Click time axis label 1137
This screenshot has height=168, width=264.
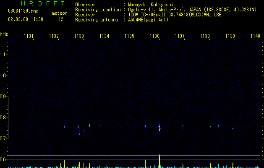(180, 36)
